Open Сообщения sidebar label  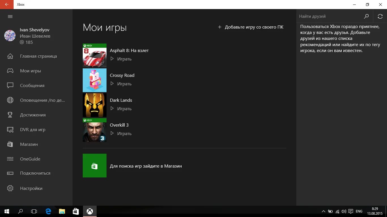pyautogui.click(x=32, y=86)
